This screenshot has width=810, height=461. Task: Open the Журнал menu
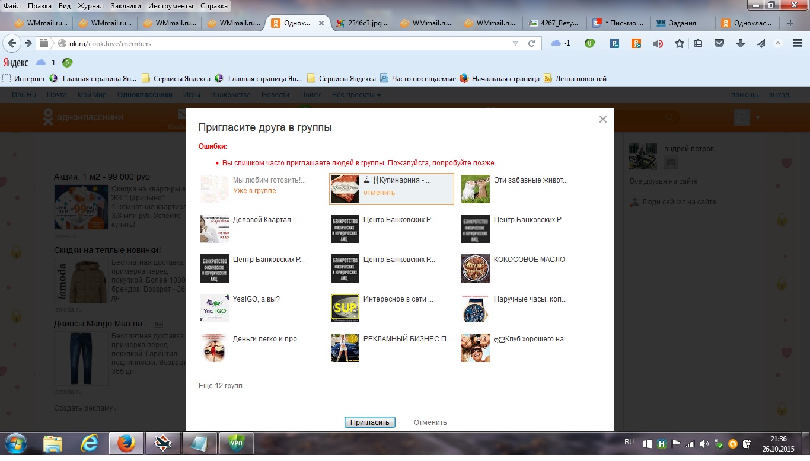[91, 6]
